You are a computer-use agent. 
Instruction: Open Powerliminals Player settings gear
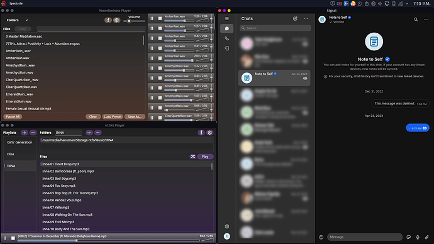point(117,20)
